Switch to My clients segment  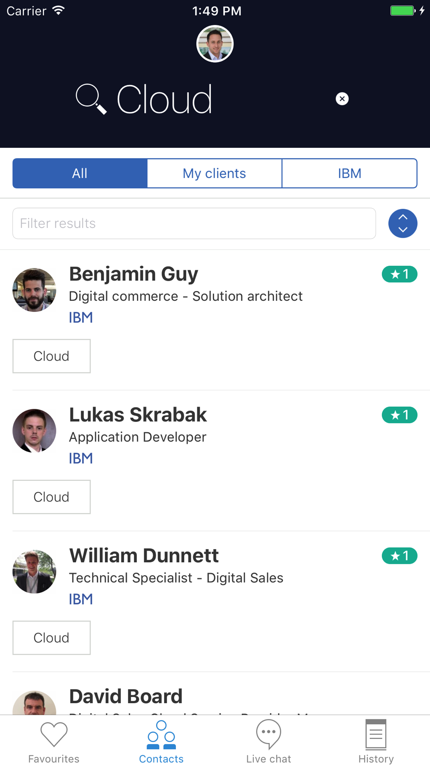coord(215,173)
